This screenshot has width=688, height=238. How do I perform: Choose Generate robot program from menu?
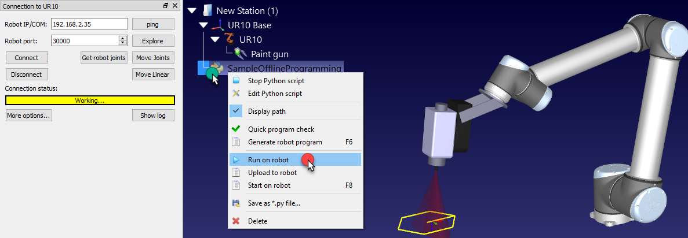285,142
